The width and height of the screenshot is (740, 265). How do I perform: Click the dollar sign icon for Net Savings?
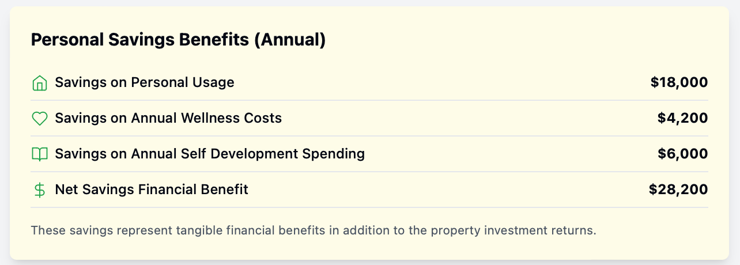pos(39,190)
